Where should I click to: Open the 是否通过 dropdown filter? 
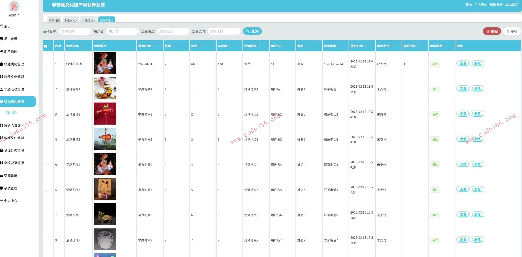pos(173,31)
